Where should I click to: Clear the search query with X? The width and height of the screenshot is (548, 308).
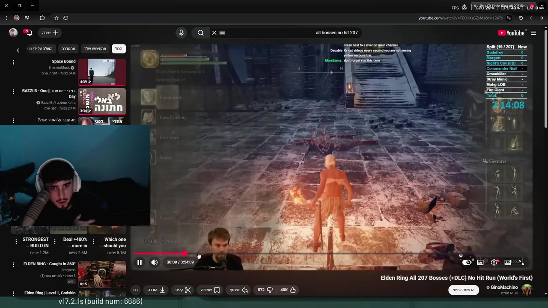tap(214, 33)
